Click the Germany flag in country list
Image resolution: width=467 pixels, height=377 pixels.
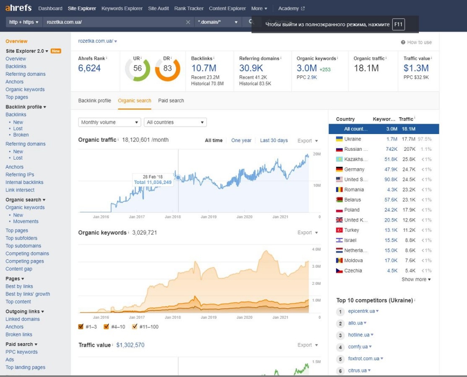(339, 169)
